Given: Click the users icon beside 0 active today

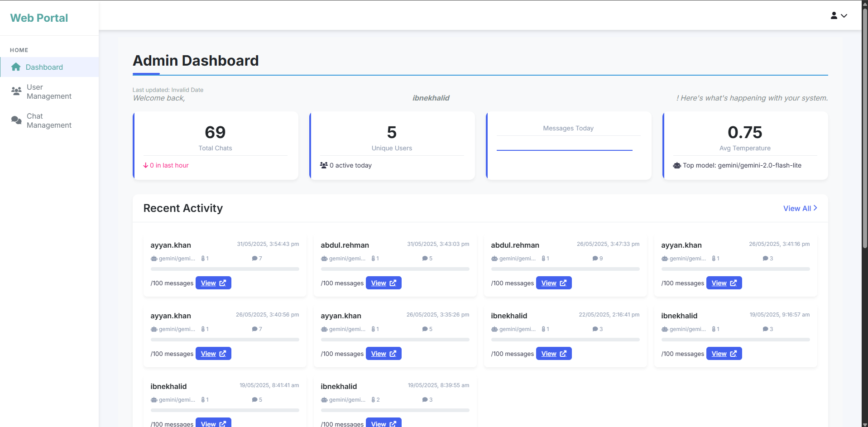Looking at the screenshot, I should [x=323, y=165].
